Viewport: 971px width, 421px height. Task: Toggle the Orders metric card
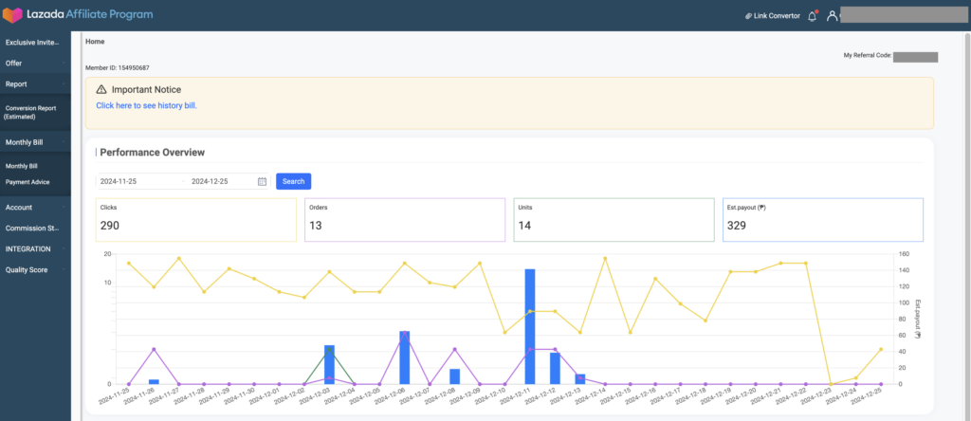point(404,219)
